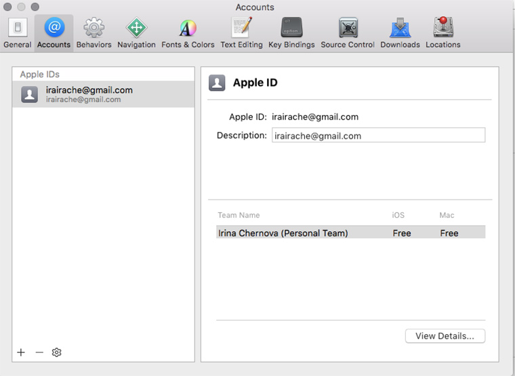Viewport: 515px width, 376px height.
Task: Select the irairache@gmail.com account in Apple IDs list
Action: click(x=103, y=95)
